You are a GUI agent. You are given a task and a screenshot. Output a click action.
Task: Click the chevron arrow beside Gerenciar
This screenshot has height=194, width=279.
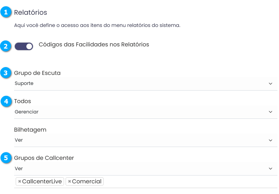[271, 112]
